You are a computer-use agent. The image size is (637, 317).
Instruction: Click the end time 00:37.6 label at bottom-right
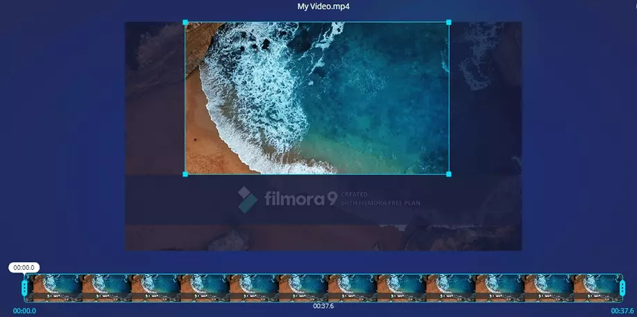pyautogui.click(x=622, y=311)
